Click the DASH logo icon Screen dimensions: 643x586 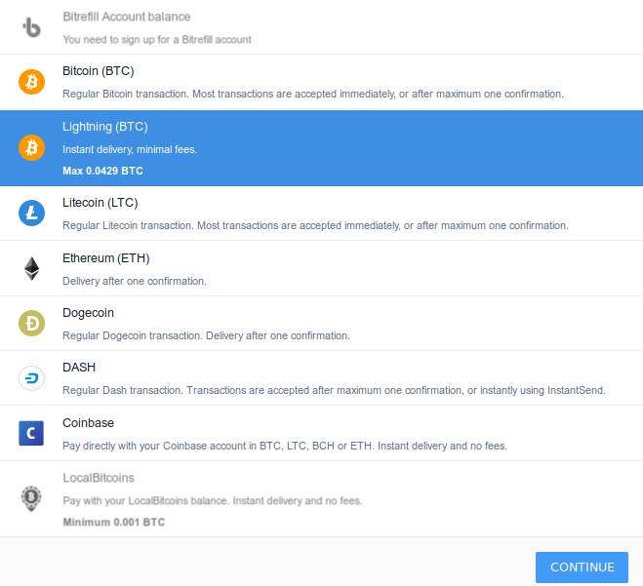(31, 377)
